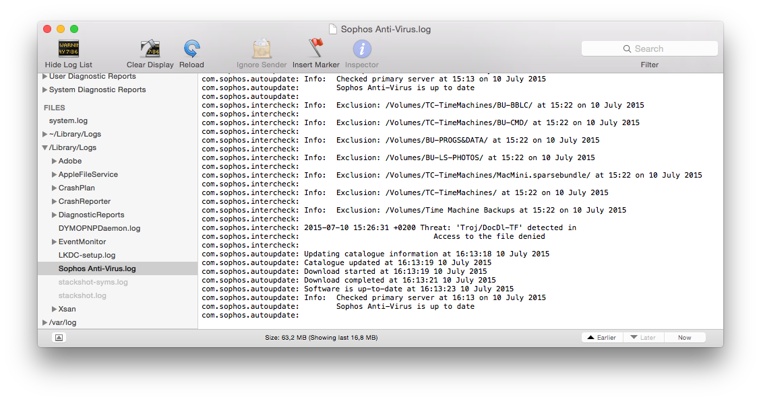This screenshot has height=401, width=761.
Task: Click the Now button
Action: coord(684,338)
